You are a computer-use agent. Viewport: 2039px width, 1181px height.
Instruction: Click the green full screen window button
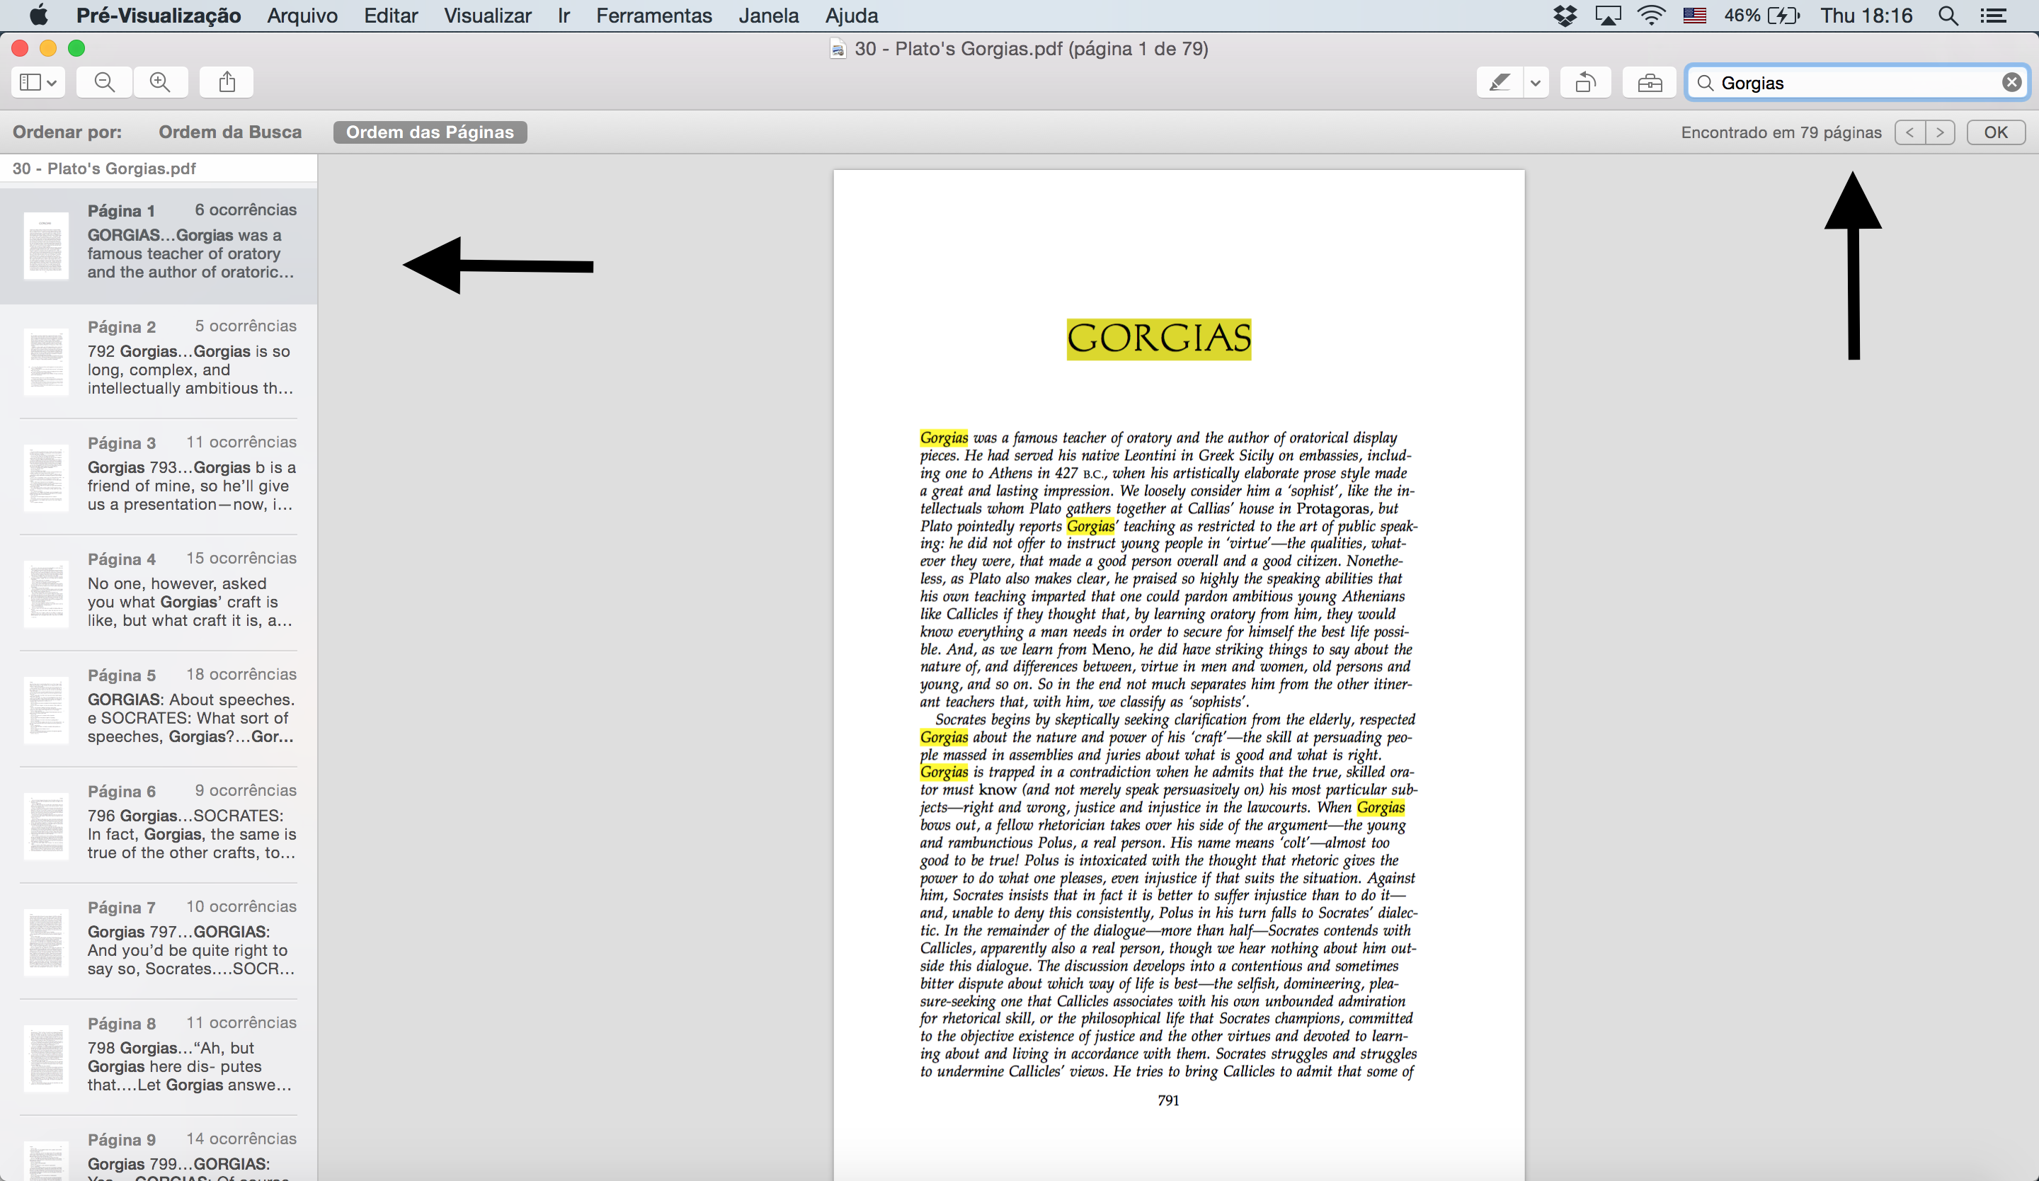[77, 49]
